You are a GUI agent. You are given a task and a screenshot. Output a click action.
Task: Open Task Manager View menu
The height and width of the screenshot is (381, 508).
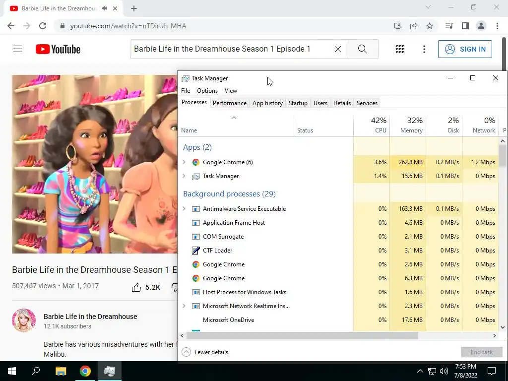pyautogui.click(x=231, y=91)
